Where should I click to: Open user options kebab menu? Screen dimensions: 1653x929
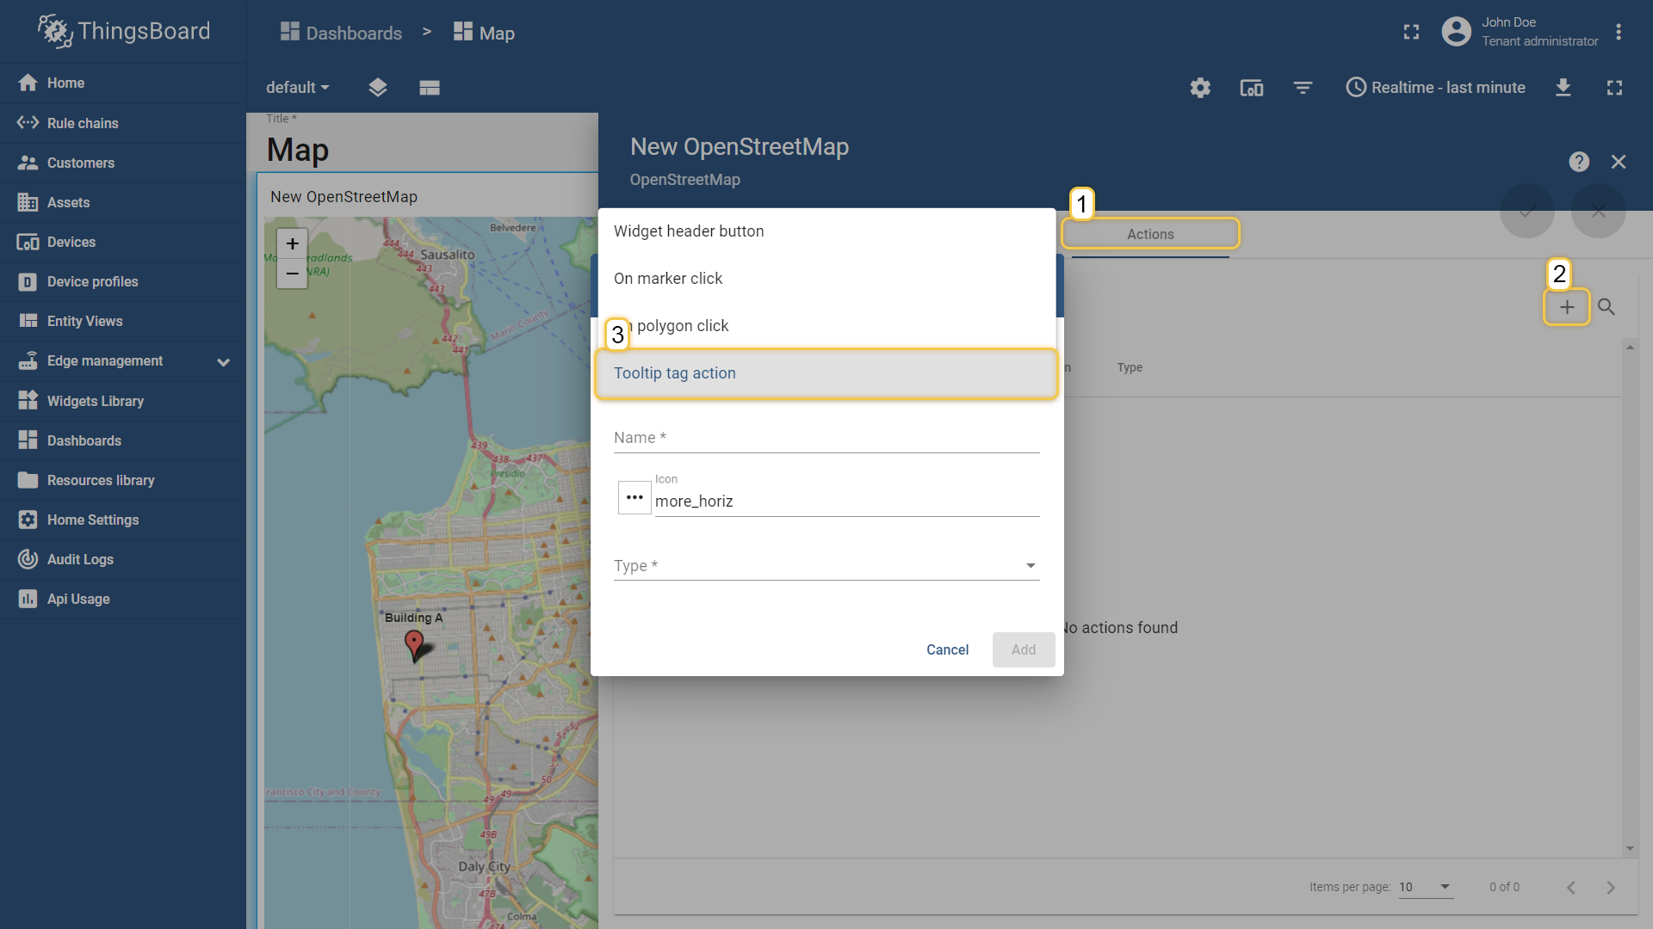(x=1619, y=32)
